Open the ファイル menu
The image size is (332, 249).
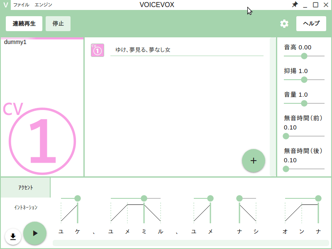pos(21,5)
